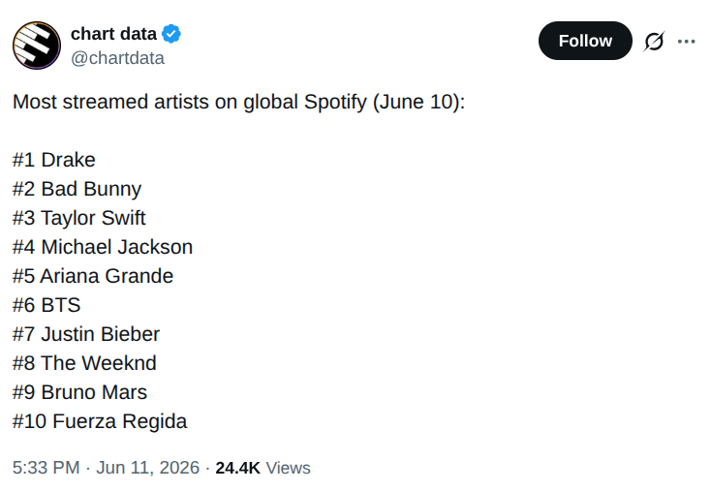Select the #10 Fuerza Regida line
The width and height of the screenshot is (711, 491).
click(100, 421)
